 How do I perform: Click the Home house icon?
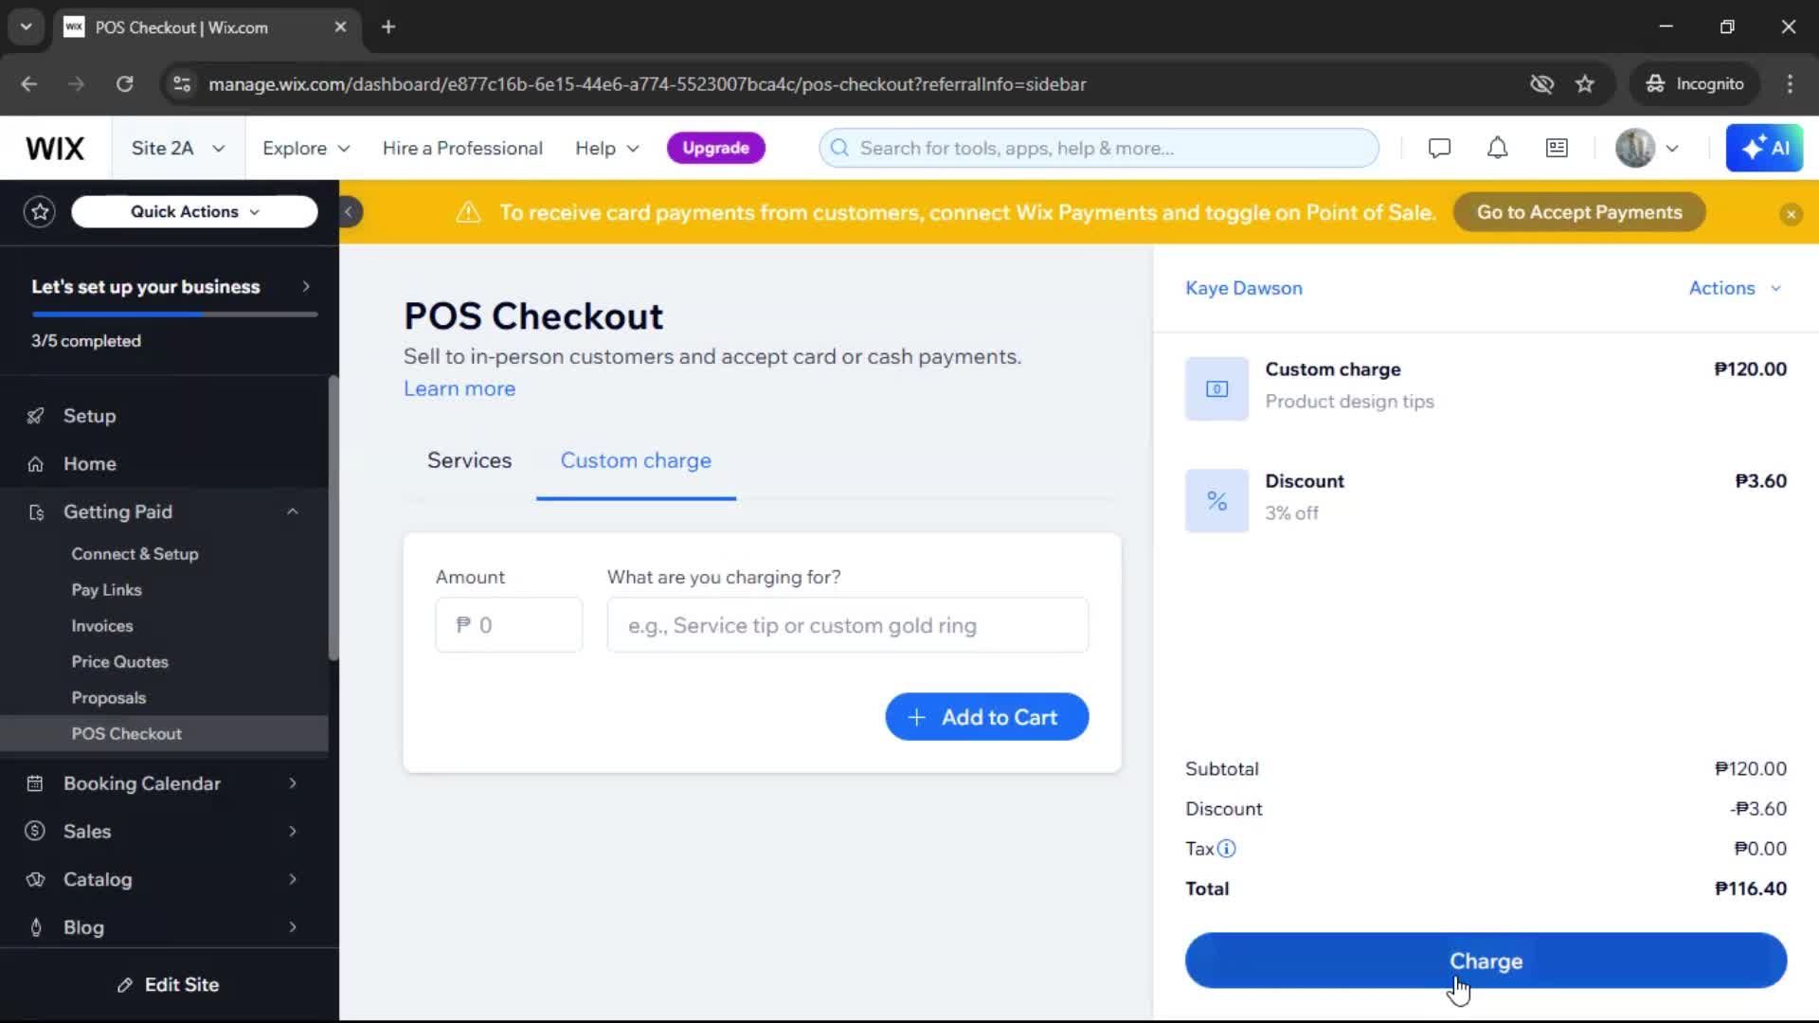(36, 464)
